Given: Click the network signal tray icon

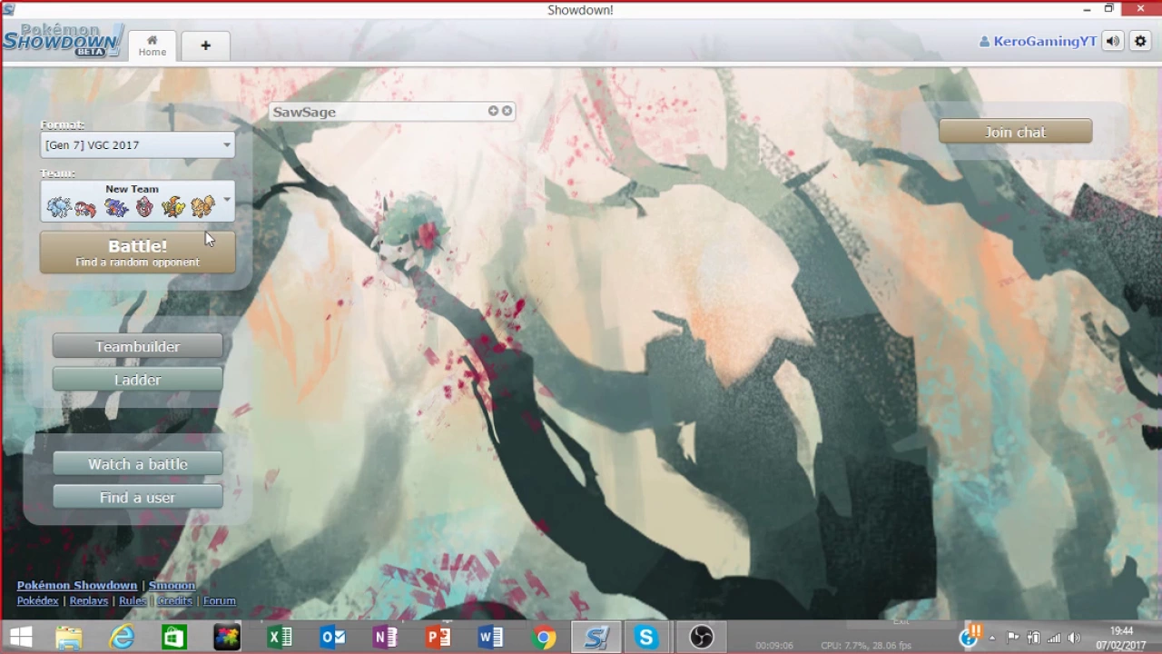Looking at the screenshot, I should point(1054,639).
